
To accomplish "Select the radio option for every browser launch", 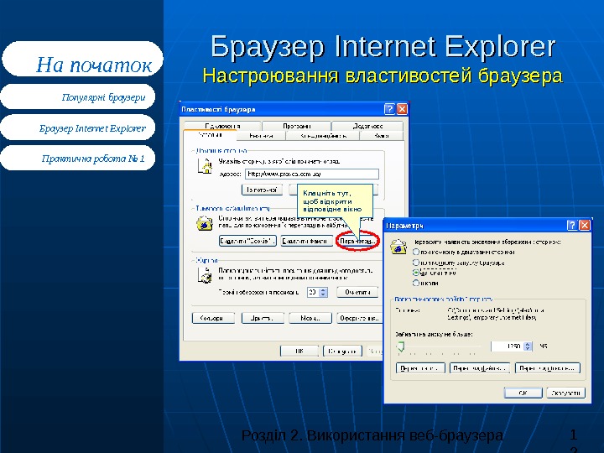I will 415,263.
